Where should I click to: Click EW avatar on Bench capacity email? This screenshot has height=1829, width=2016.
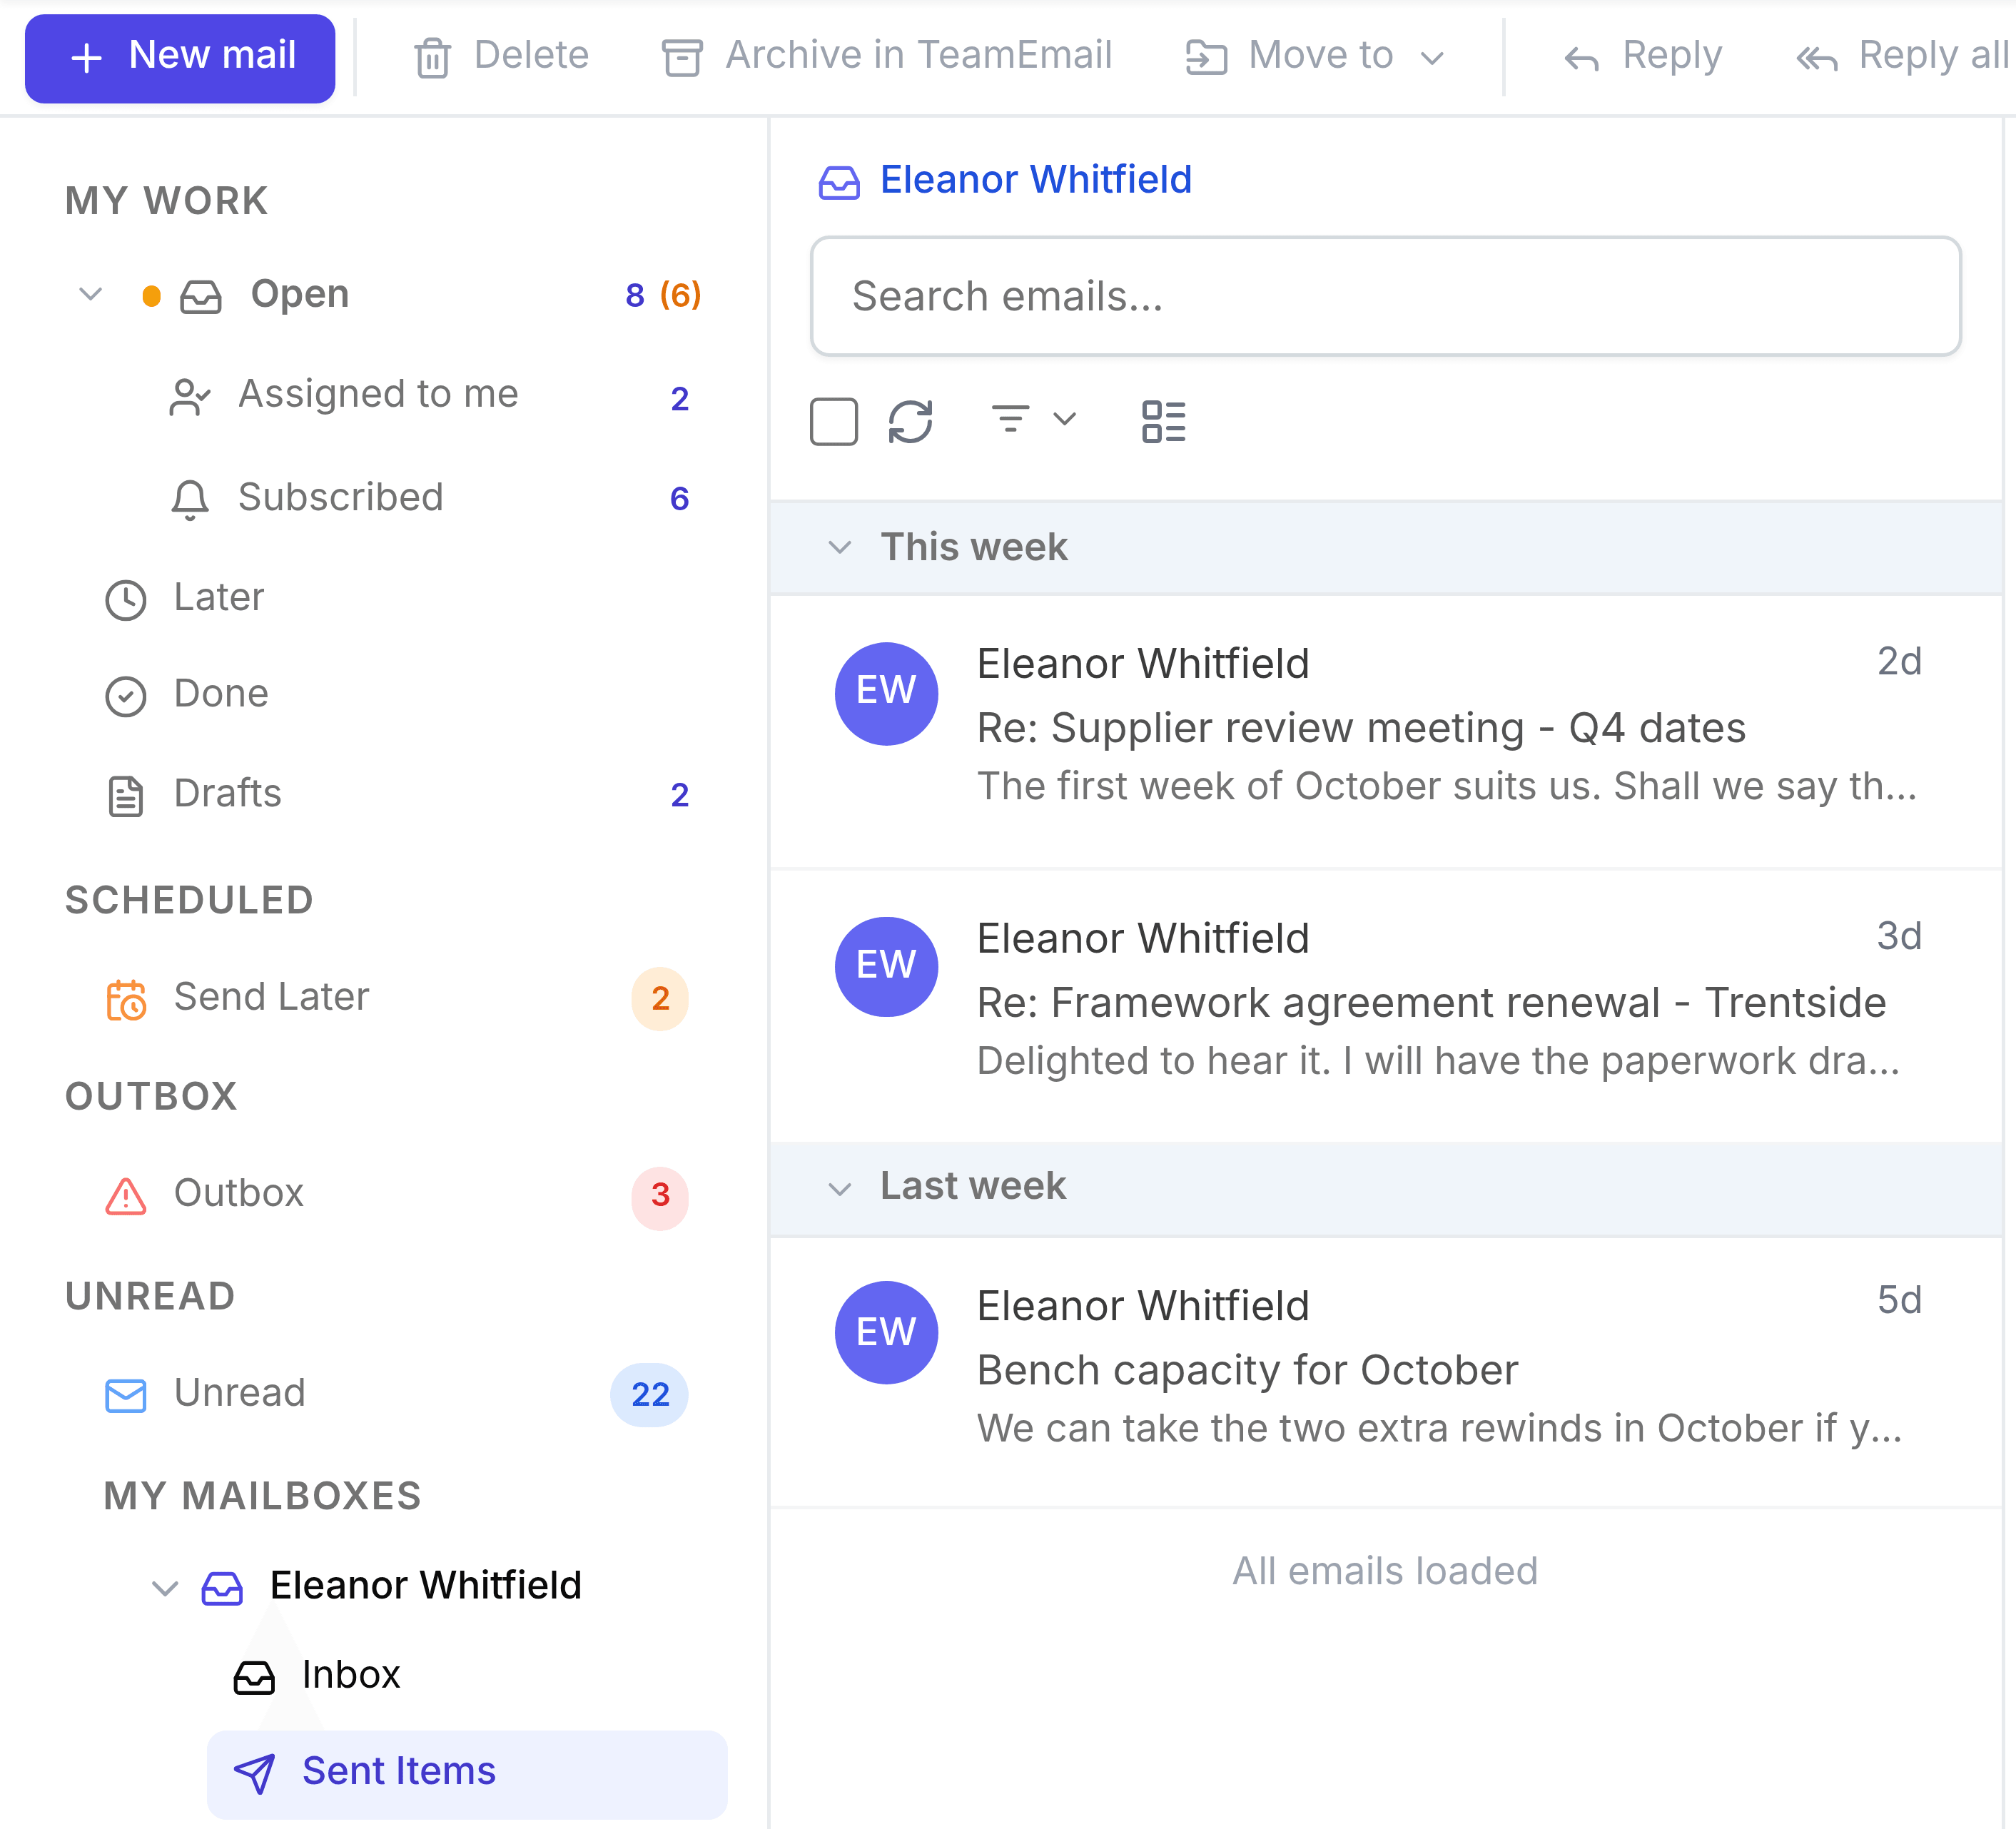tap(886, 1332)
